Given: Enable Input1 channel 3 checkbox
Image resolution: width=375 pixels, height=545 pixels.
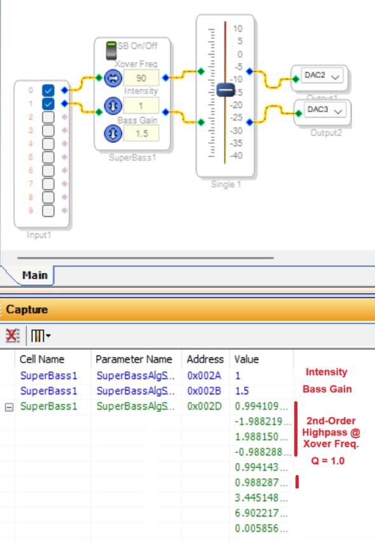Looking at the screenshot, I should tap(48, 130).
